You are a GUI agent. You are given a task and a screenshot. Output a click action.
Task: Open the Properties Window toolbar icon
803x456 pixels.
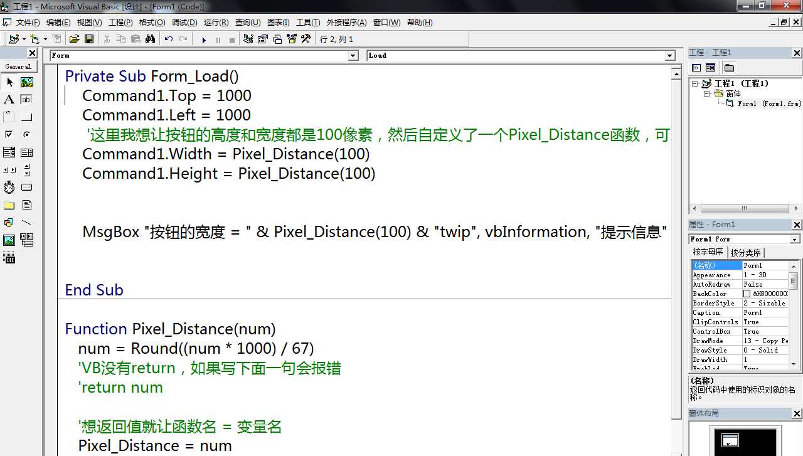(x=262, y=39)
